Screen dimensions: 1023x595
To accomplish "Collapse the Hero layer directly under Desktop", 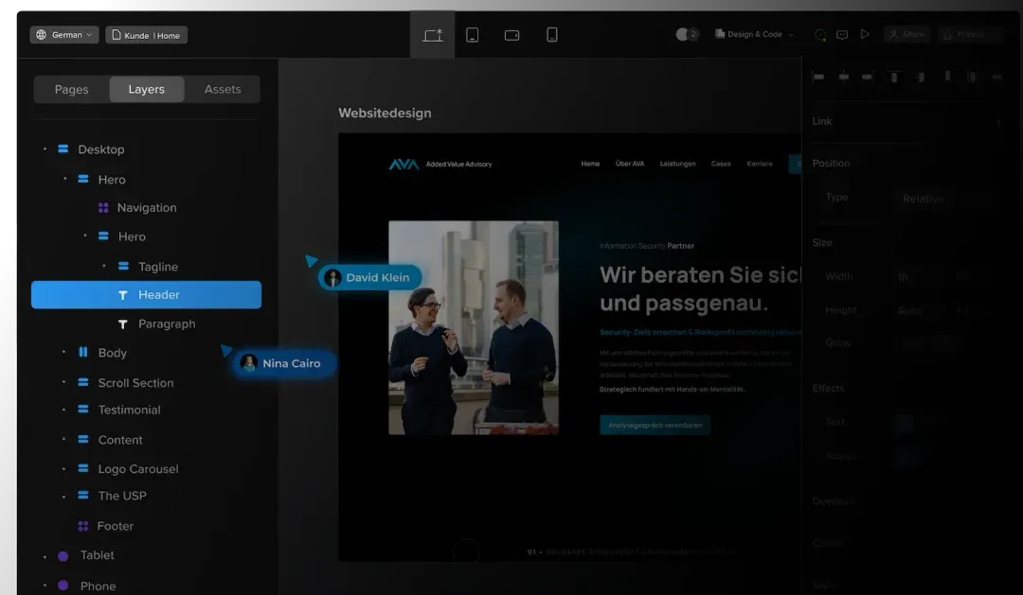I will (64, 179).
